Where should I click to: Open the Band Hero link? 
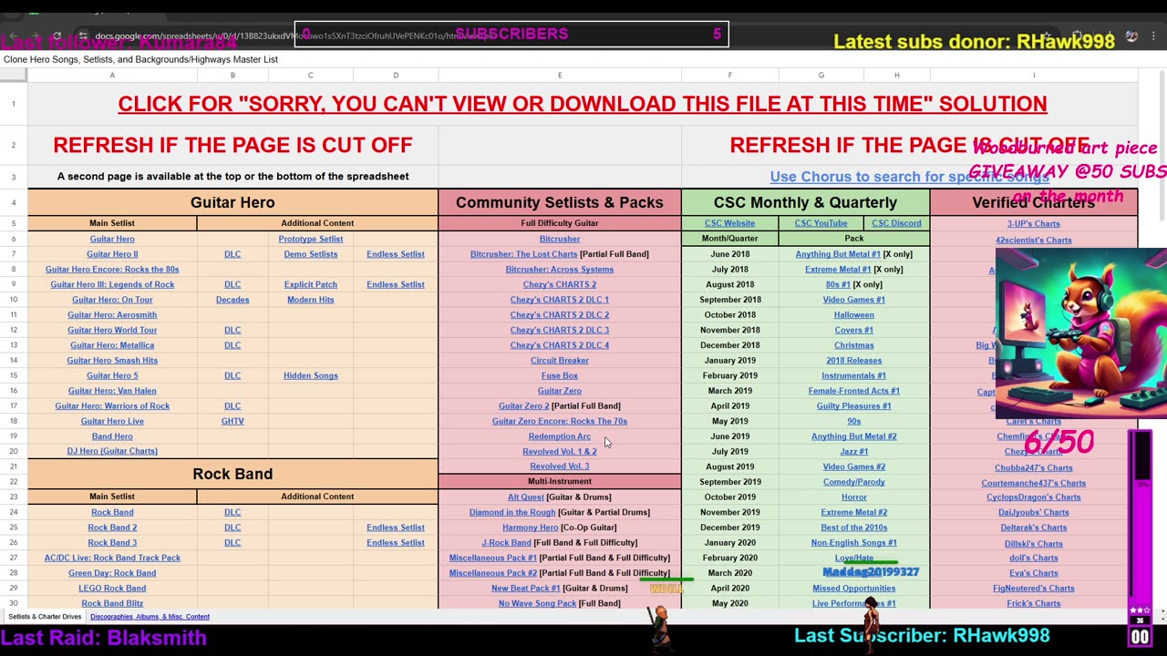(x=112, y=436)
